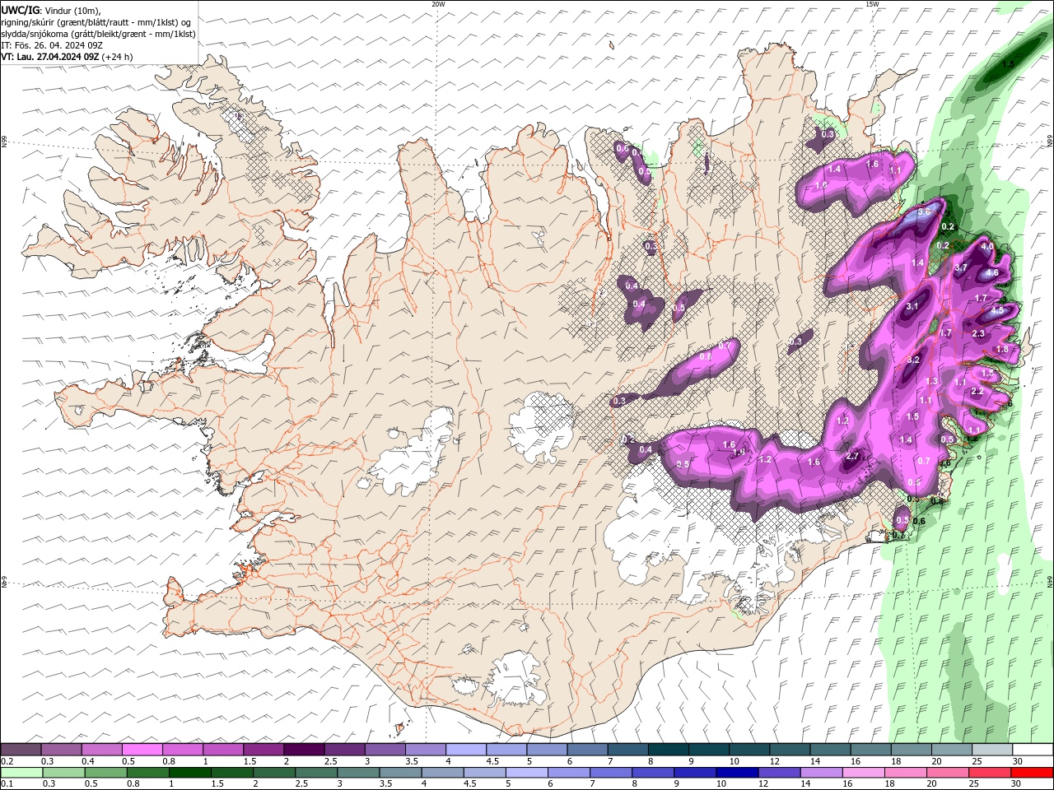The image size is (1054, 790).
Task: Click the lower legend swatch labeled 20
Action: pos(946,773)
